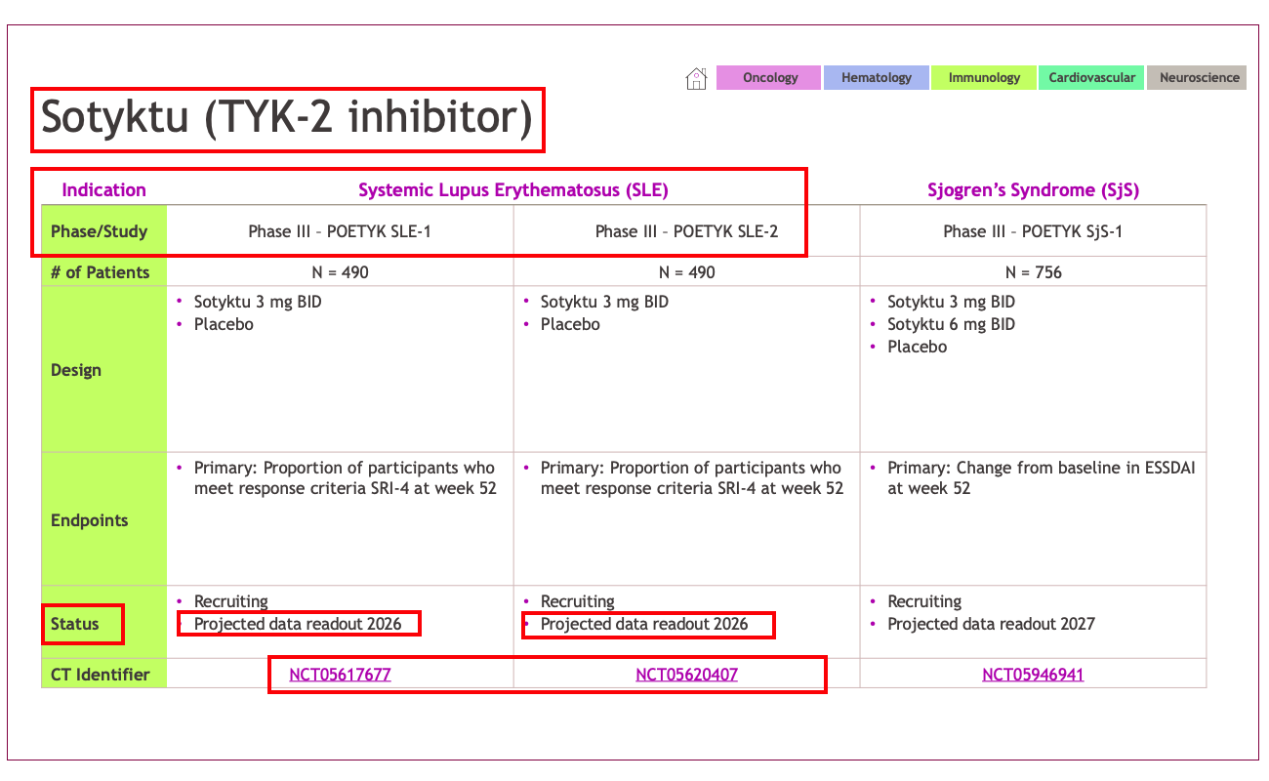
Task: Select the Sotyktu (TYK-2 inhibitor) title
Action: pyautogui.click(x=287, y=118)
